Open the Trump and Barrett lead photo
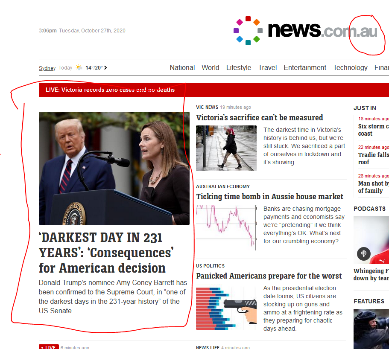This screenshot has height=349, width=389. pos(114,168)
